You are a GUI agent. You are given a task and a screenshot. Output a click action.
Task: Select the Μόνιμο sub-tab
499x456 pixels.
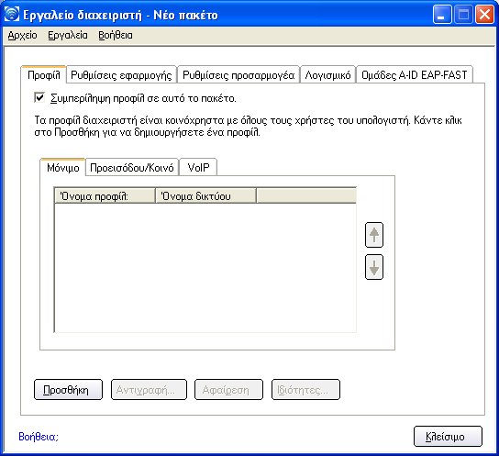pos(62,167)
